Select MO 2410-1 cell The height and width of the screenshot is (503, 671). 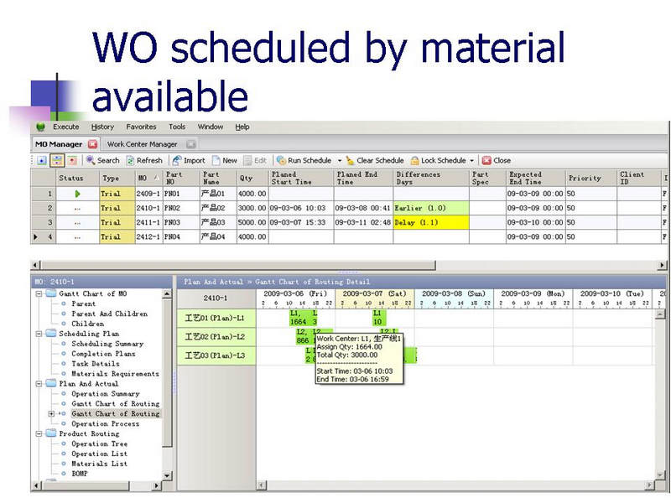click(x=149, y=208)
